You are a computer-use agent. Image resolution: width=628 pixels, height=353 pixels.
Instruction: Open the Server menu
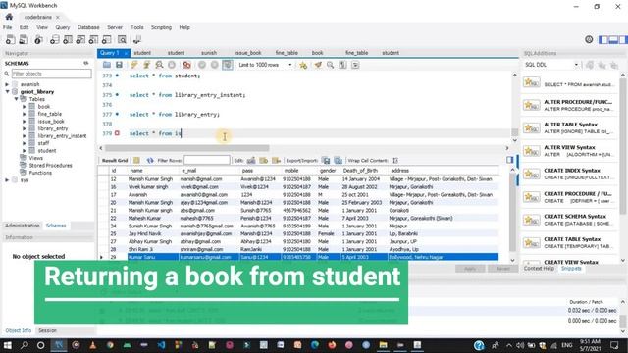[x=115, y=27]
